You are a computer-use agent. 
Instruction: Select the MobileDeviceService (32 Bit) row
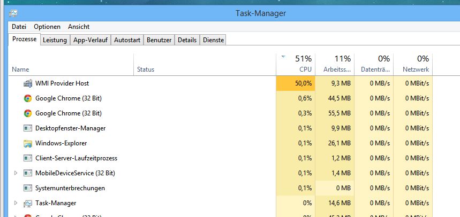click(x=221, y=173)
